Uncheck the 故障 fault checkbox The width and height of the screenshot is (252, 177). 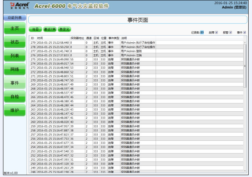pyautogui.click(x=217, y=32)
